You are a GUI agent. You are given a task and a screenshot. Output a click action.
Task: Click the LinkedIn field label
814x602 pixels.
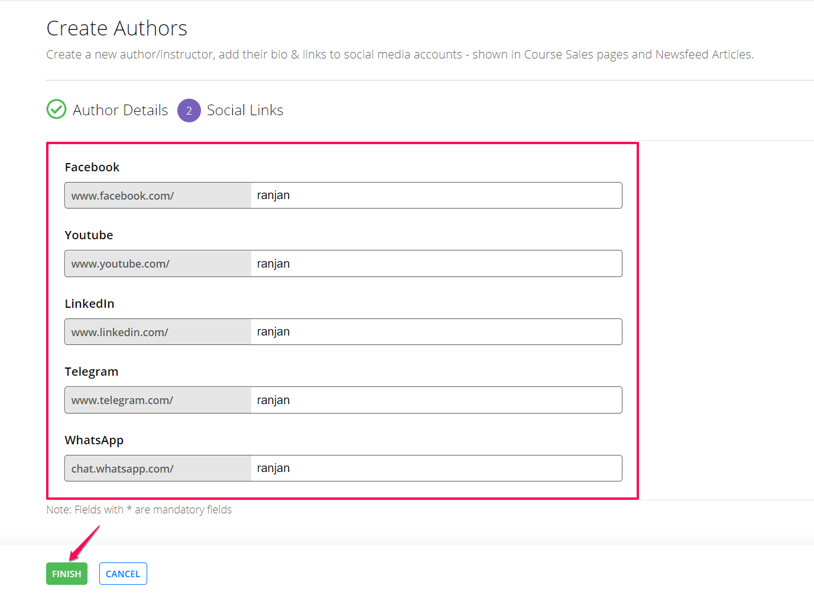[90, 304]
